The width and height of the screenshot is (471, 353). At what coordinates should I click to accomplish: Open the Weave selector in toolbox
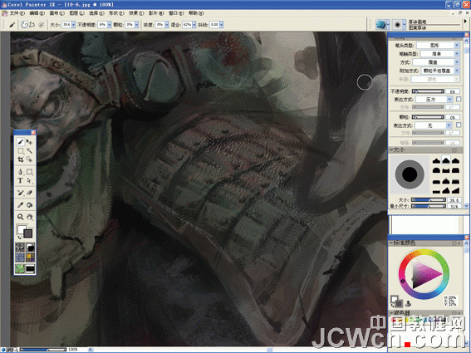30,257
